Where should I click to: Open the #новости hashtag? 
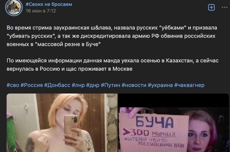click(x=134, y=85)
